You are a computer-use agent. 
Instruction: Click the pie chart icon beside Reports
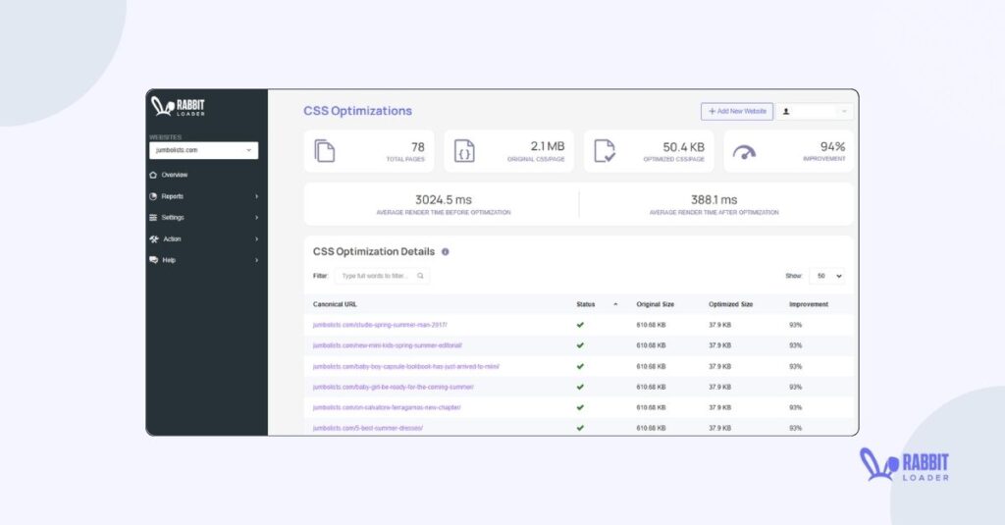click(x=153, y=196)
